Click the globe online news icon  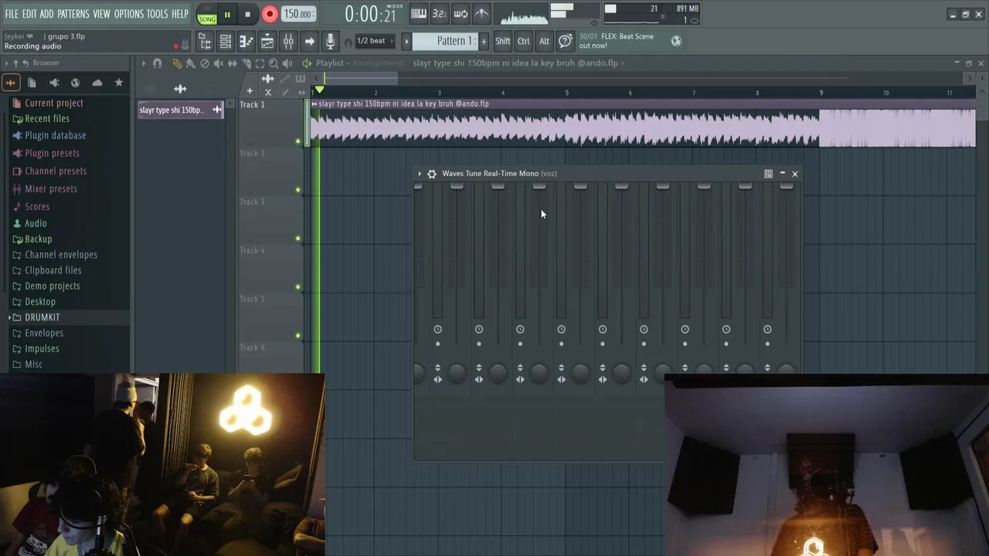pos(676,41)
